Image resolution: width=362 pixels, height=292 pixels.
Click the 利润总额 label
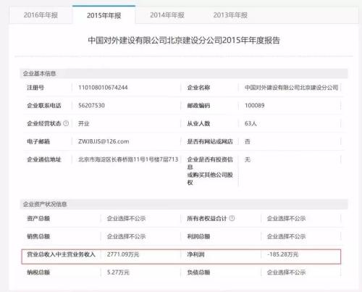coord(198,236)
